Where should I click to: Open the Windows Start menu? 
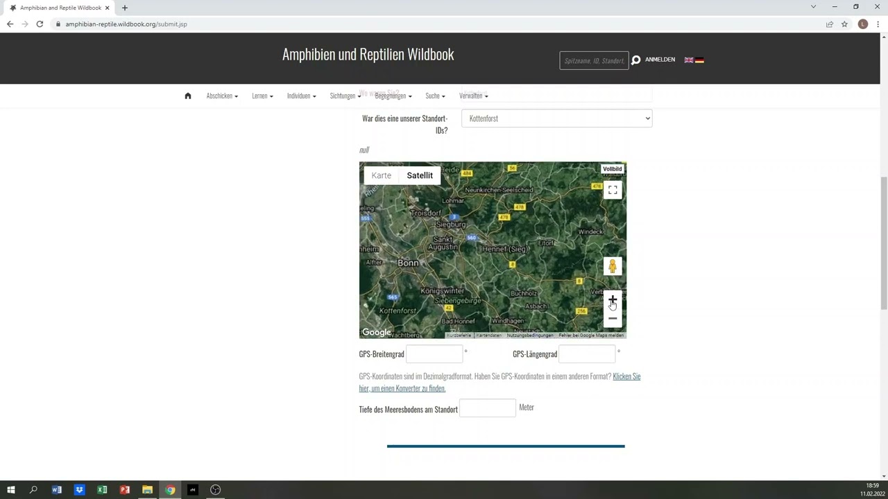[x=10, y=490]
